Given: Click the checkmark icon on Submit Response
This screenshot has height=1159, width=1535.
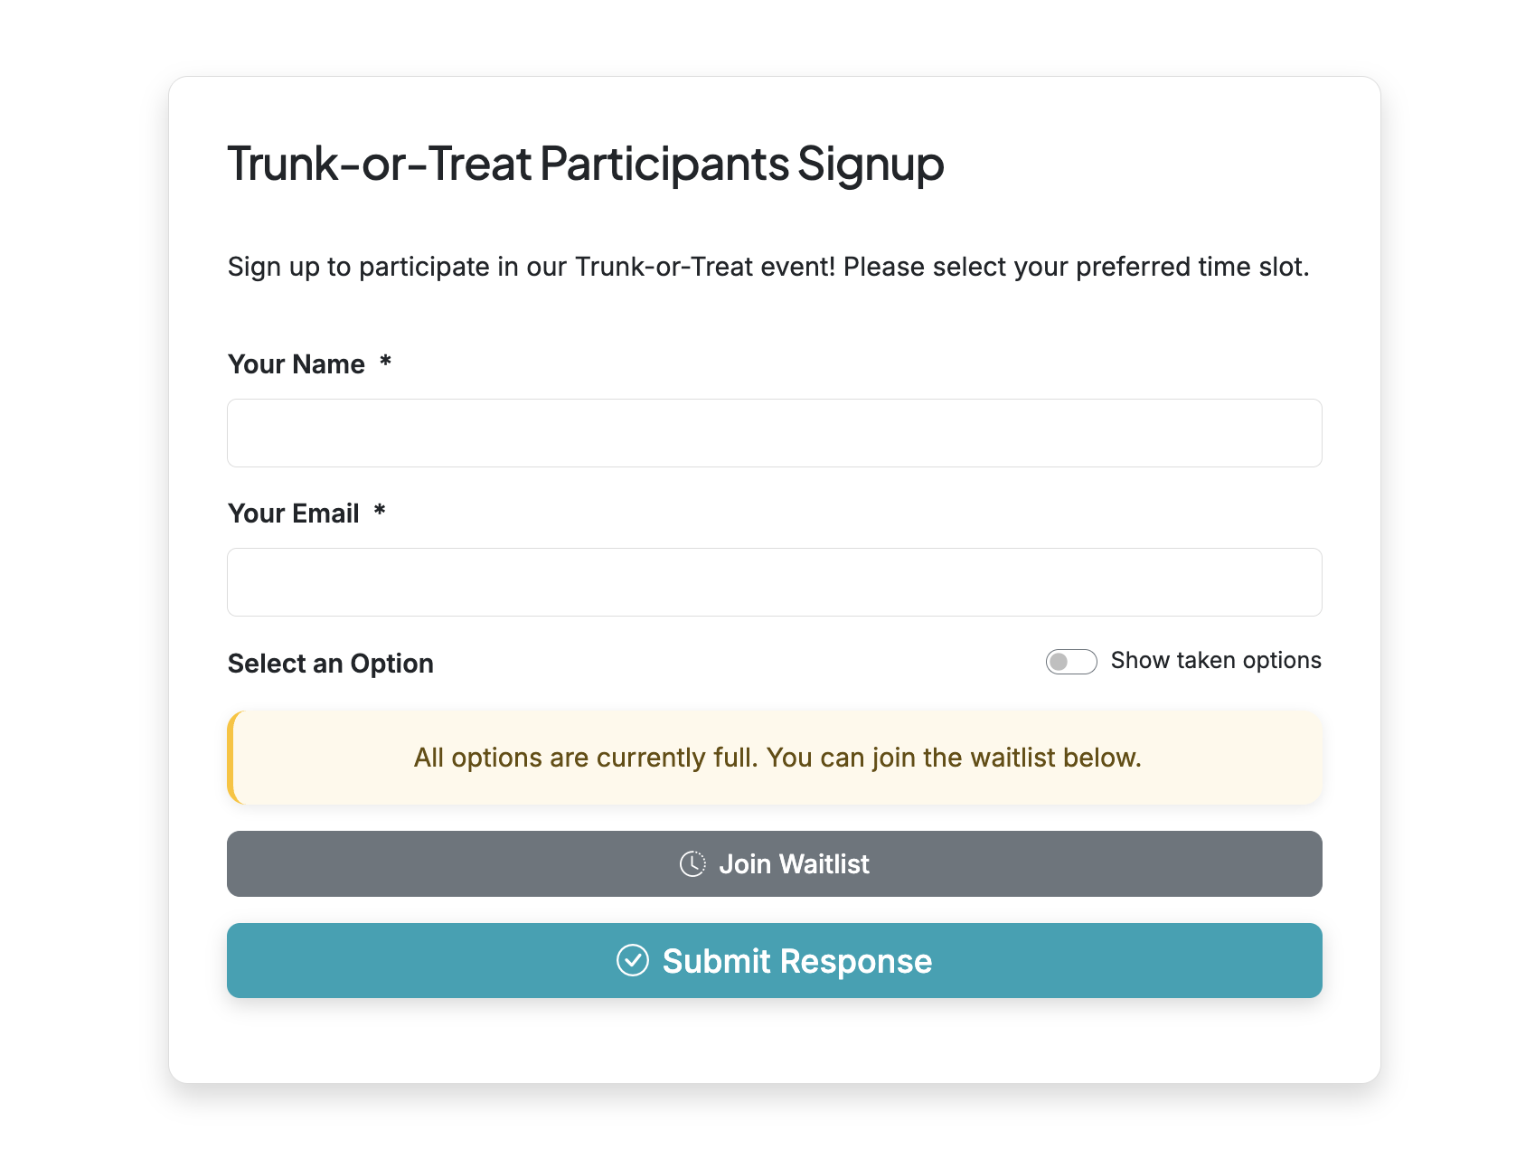Looking at the screenshot, I should click(634, 960).
